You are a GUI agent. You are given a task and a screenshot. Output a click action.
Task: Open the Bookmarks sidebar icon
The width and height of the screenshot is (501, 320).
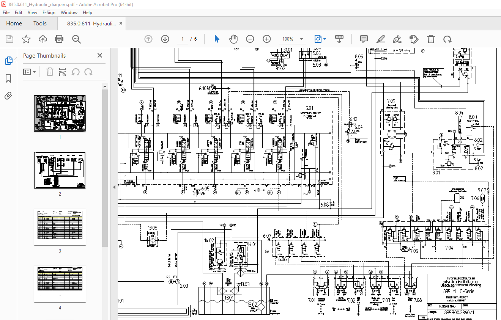pyautogui.click(x=8, y=78)
